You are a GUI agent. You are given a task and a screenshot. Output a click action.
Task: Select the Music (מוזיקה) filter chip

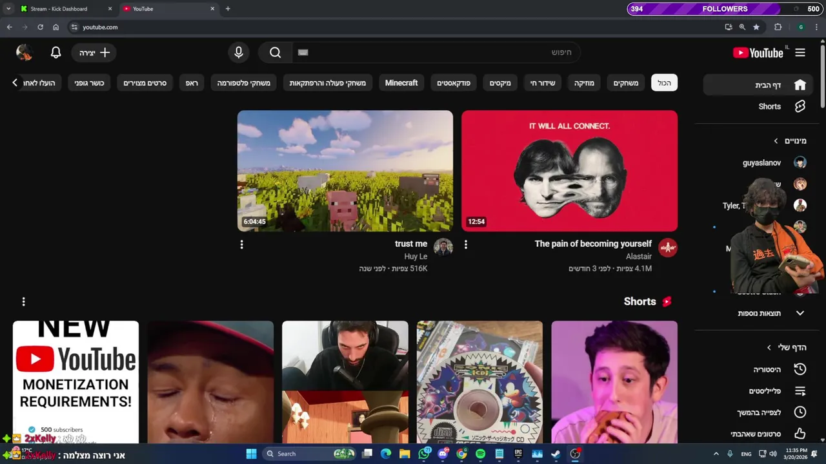[584, 83]
